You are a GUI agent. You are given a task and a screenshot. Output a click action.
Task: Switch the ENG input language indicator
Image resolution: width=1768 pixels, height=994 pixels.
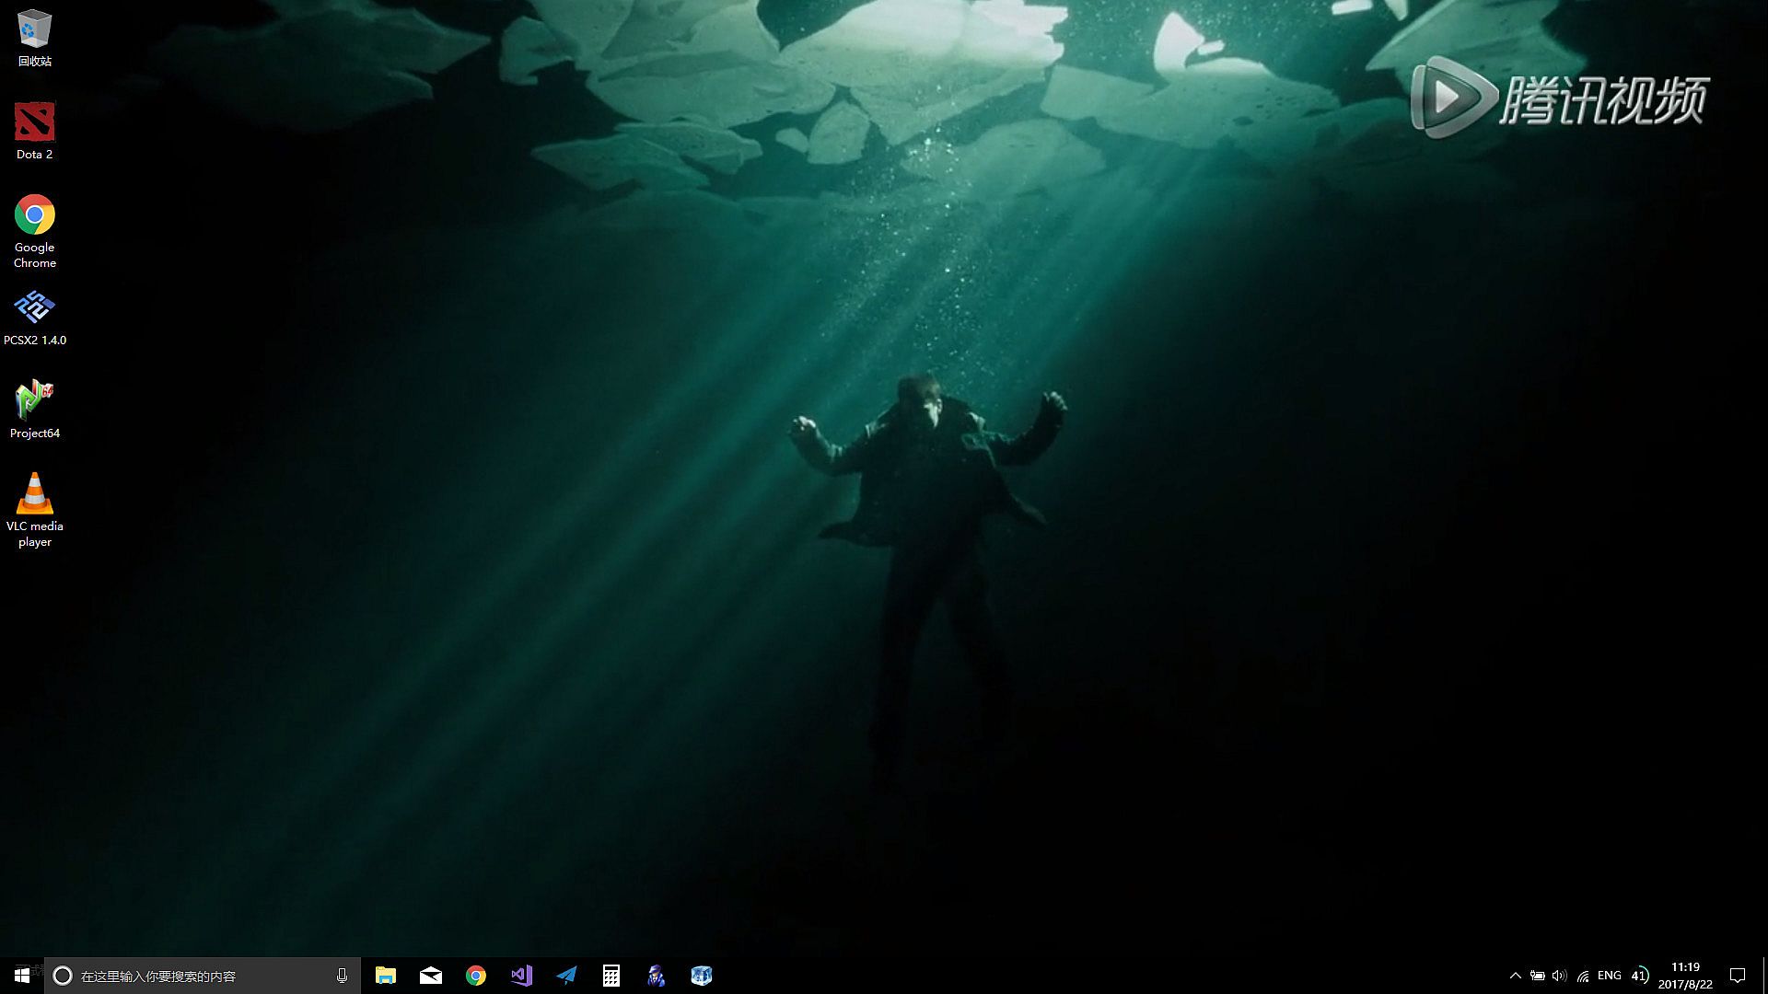1610,976
